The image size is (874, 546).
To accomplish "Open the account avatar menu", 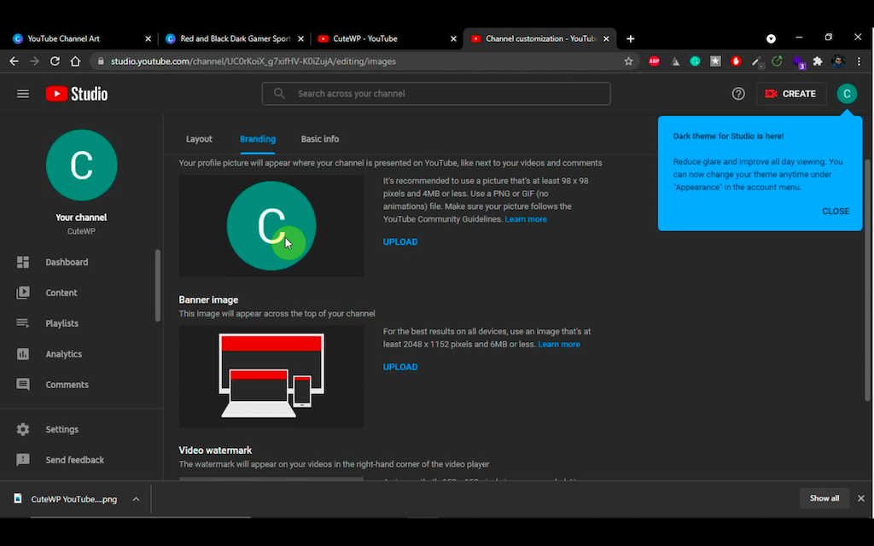I will click(846, 94).
